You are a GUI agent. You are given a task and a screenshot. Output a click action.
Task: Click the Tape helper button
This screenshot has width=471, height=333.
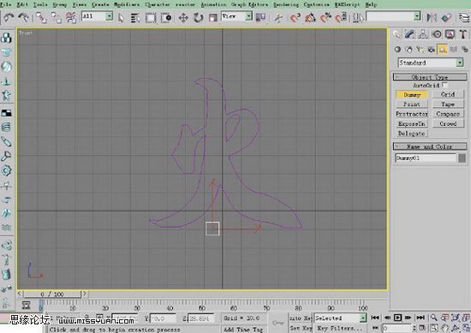point(448,104)
